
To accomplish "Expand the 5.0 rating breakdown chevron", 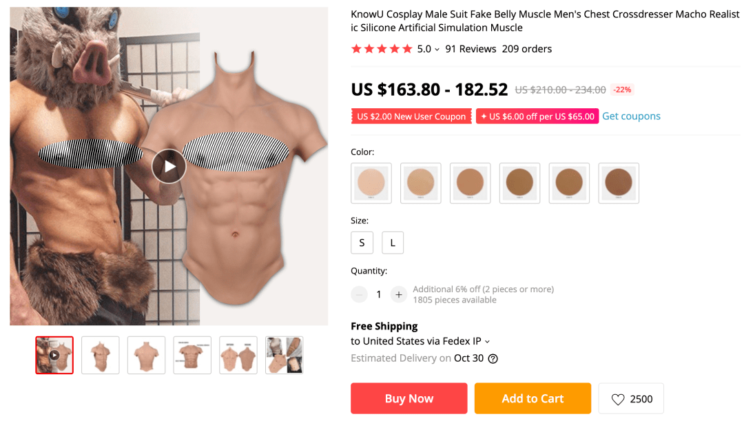I will [437, 50].
